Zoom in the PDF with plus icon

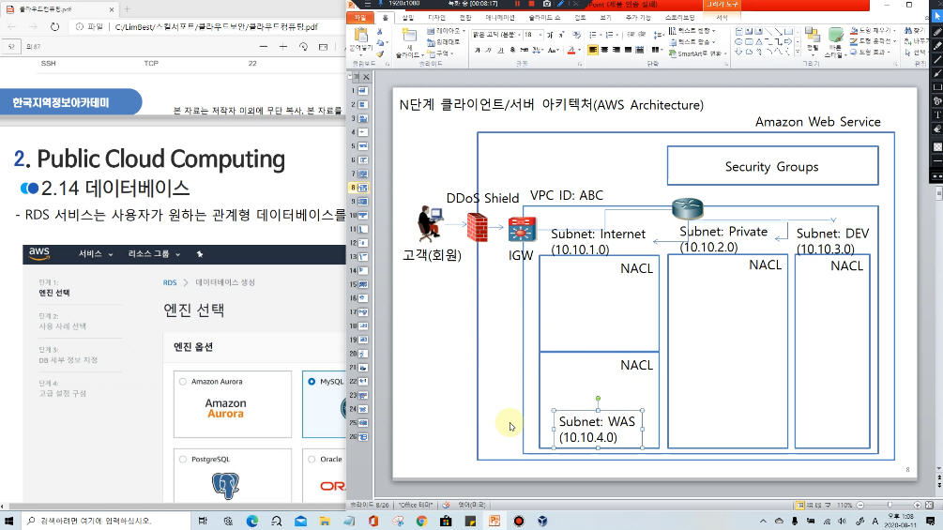[283, 47]
